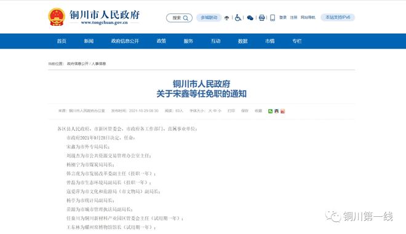Share article via red Weibo icon
Image resolution: width=406 pixels, height=234 pixels.
pyautogui.click(x=283, y=111)
